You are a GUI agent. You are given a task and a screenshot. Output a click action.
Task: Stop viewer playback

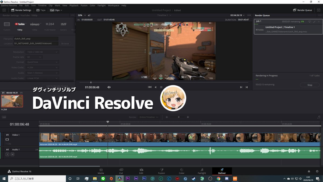[161, 87]
